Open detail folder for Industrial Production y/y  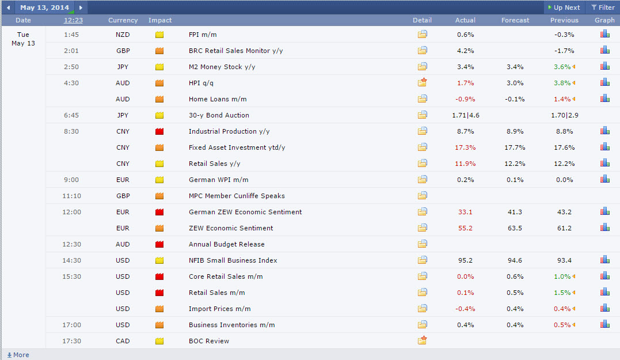(x=423, y=131)
